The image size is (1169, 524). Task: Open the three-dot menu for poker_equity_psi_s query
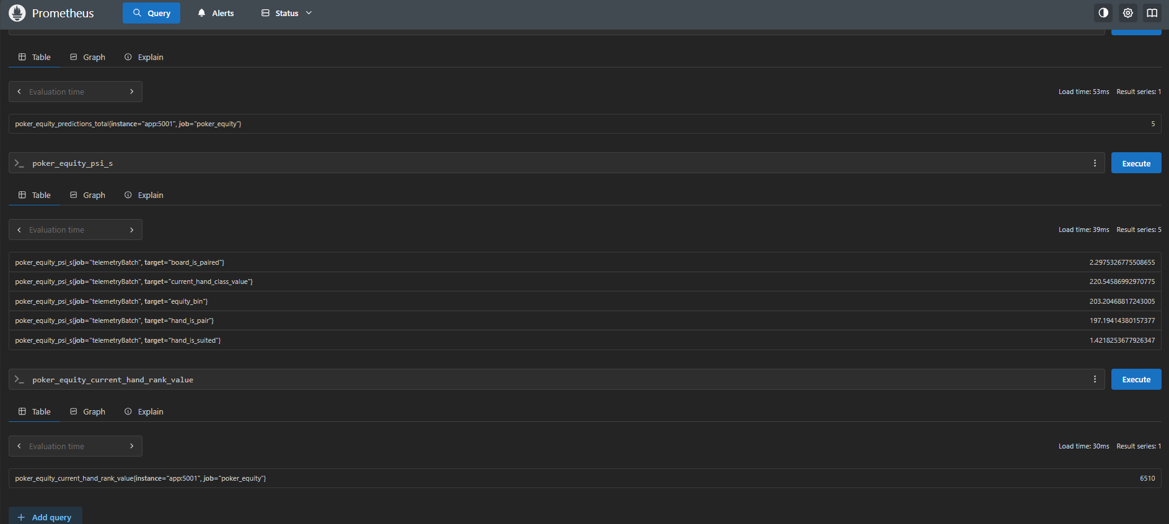point(1095,163)
